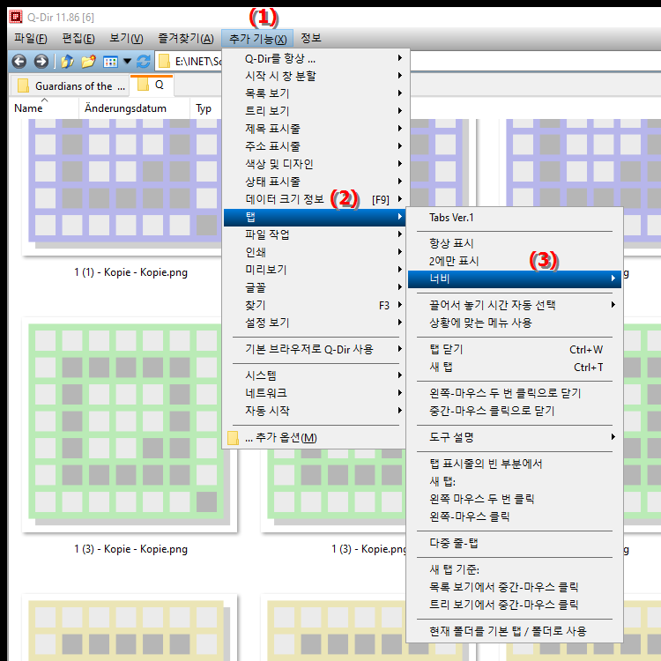661x661 pixels.
Task: Sort by the Name column header
Action: point(43,108)
